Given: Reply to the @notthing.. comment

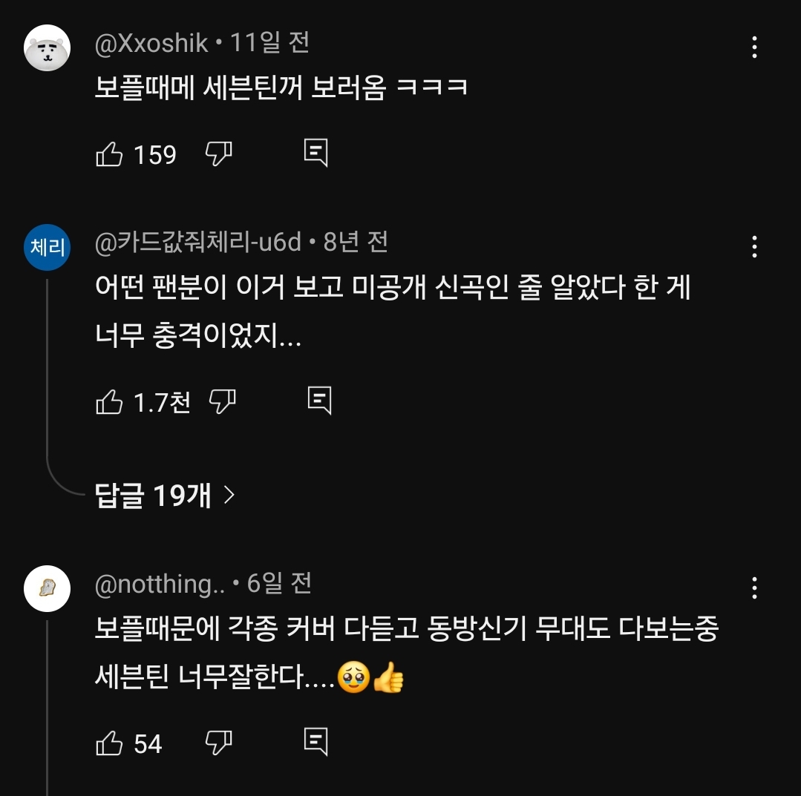Looking at the screenshot, I should (x=316, y=741).
